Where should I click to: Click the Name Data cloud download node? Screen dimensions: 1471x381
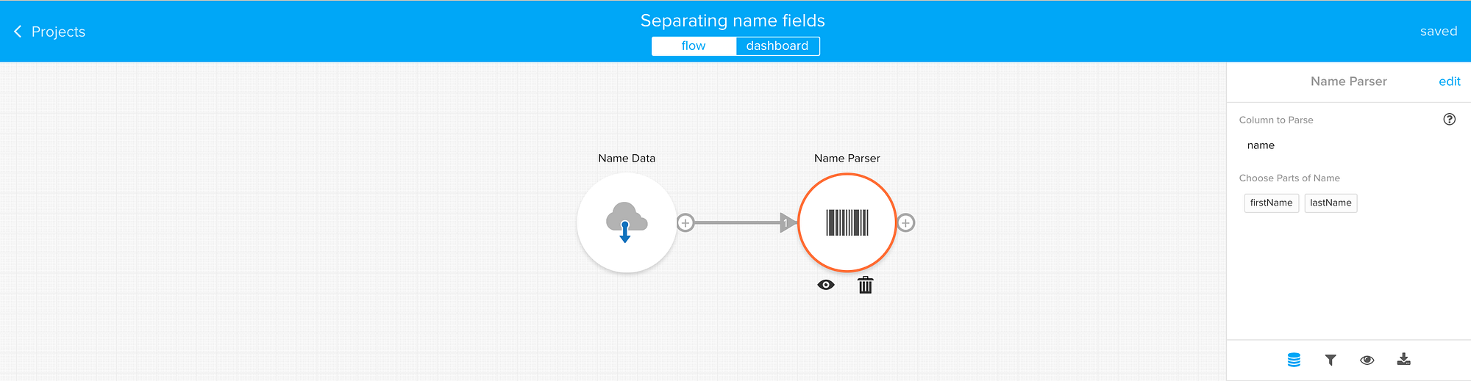click(626, 222)
